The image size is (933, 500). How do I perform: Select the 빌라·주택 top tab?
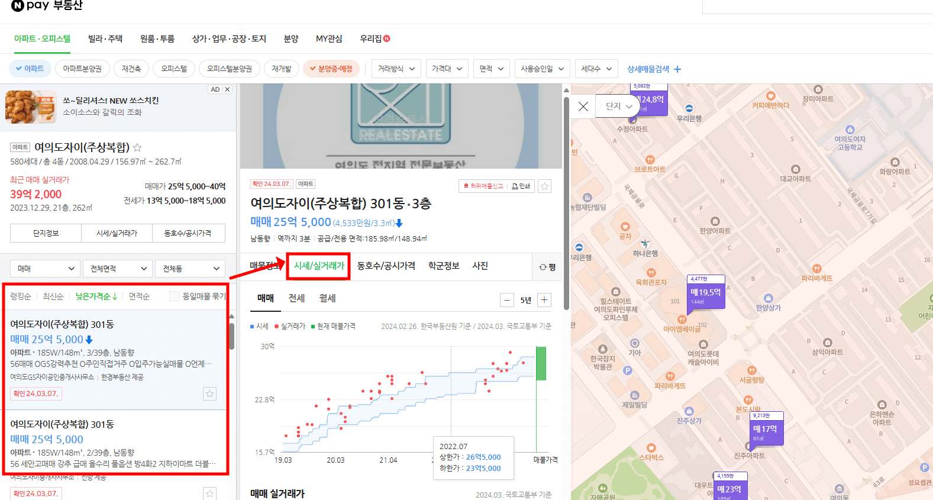(105, 38)
